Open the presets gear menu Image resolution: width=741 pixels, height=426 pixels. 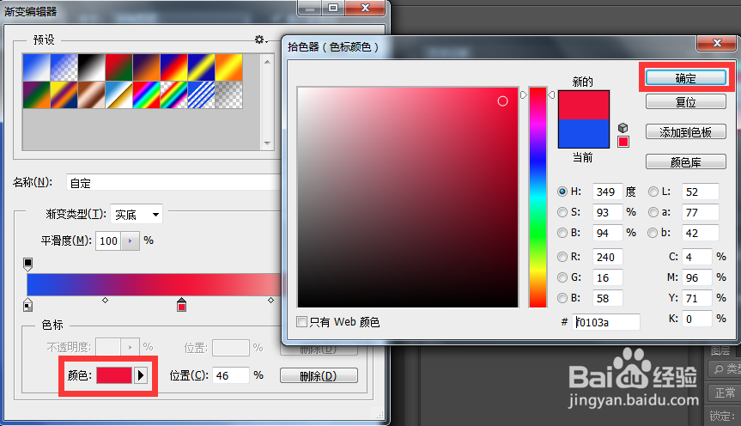point(260,40)
